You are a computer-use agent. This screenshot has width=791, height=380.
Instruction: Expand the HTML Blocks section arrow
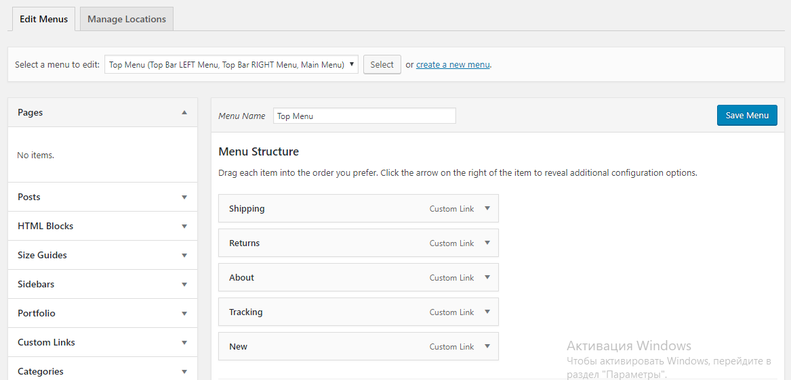[184, 227]
